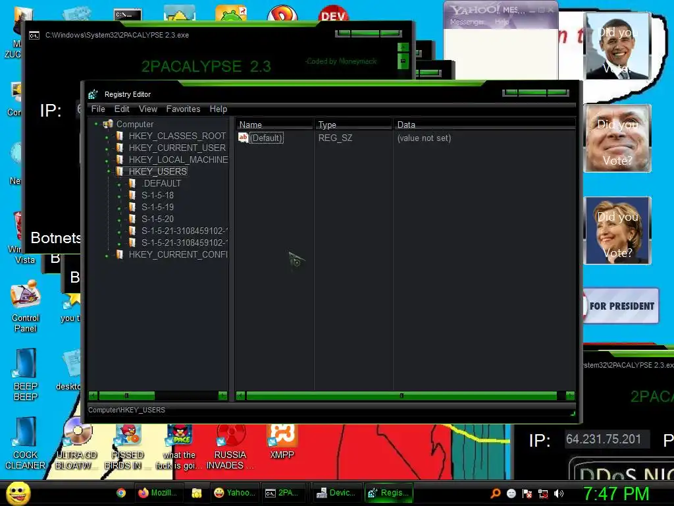Expand the HKEY_CLASSES_ROOT node arrow
Screen dimensions: 674x506
pos(107,137)
